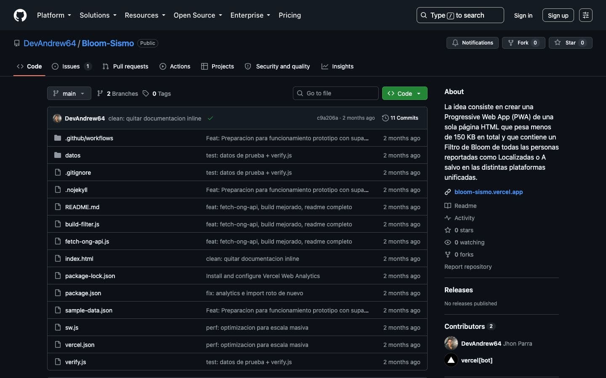The height and width of the screenshot is (378, 606).
Task: View the 0 forks link
Action: (x=459, y=255)
